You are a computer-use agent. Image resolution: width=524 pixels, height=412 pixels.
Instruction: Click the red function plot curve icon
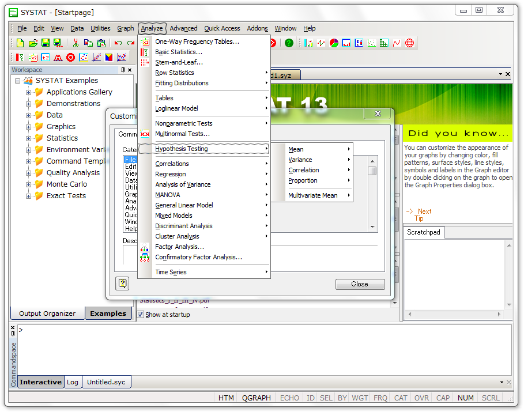pos(397,43)
